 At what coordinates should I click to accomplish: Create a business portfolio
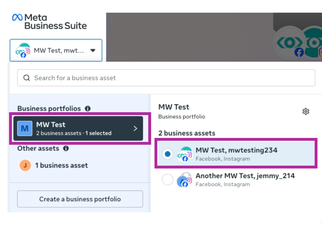(x=80, y=199)
